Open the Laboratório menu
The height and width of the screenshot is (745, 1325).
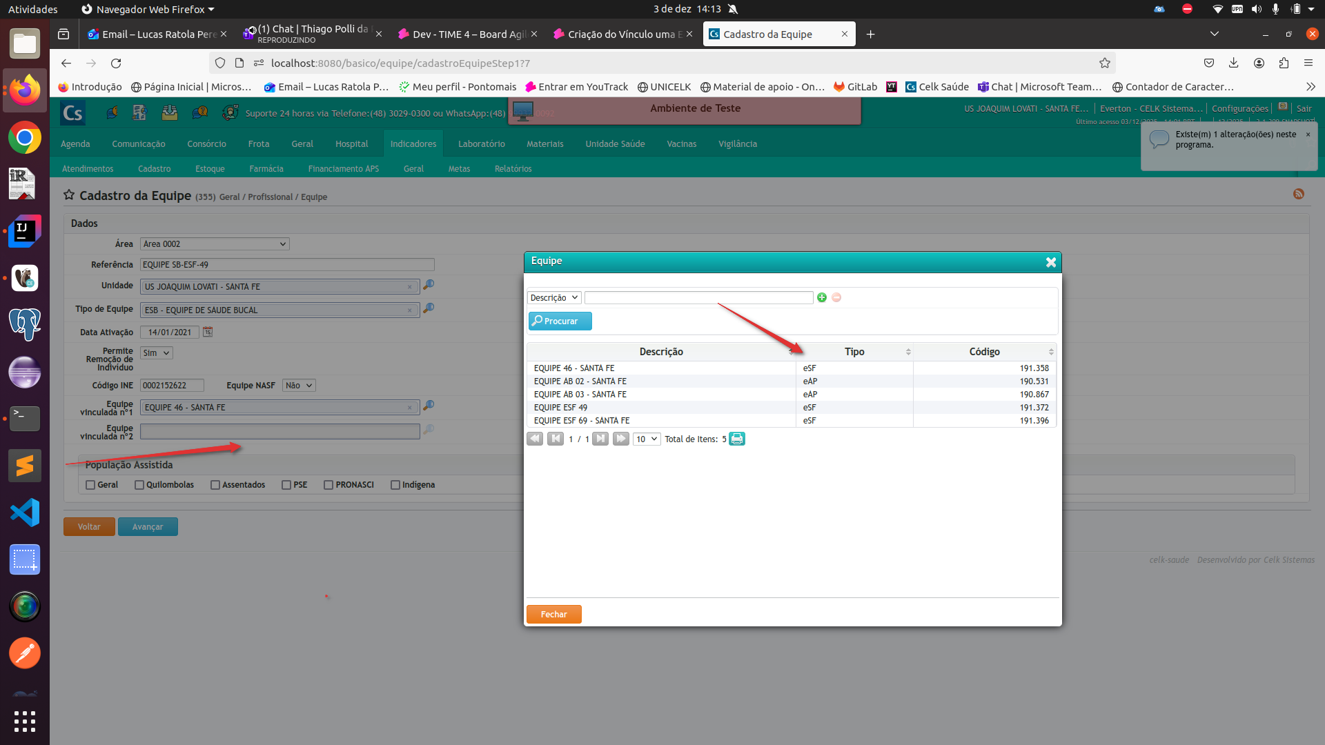tap(481, 144)
